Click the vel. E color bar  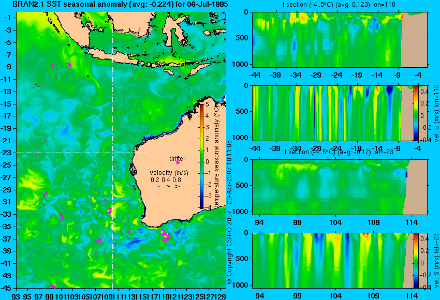(x=416, y=113)
